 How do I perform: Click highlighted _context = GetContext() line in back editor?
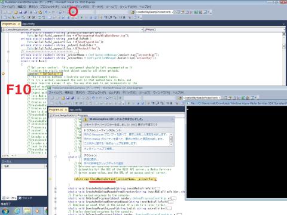pyautogui.click(x=45, y=74)
